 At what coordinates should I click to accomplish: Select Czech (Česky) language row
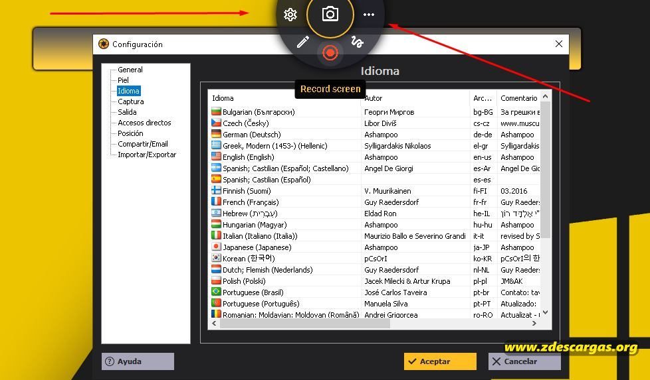(375, 123)
